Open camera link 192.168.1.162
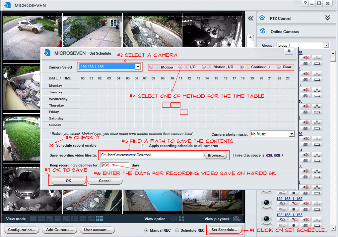The width and height of the screenshot is (338, 237). pos(290,199)
